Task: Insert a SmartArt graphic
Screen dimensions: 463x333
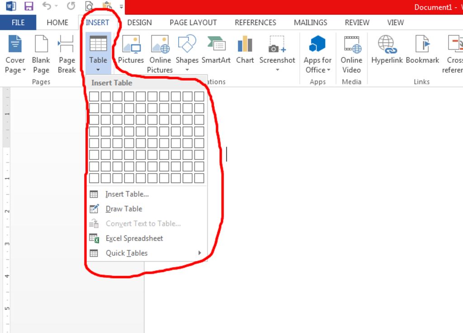Action: (x=216, y=50)
